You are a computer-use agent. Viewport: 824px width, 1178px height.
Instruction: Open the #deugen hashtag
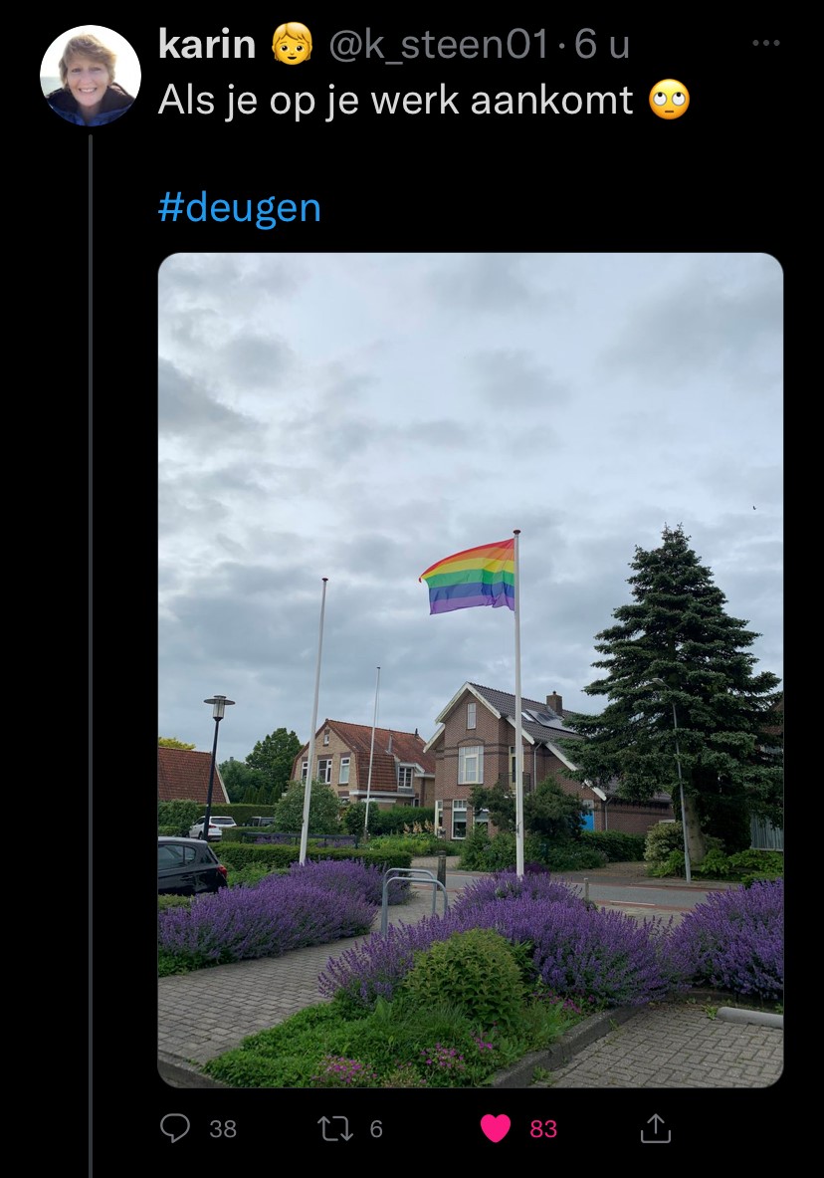(x=240, y=207)
